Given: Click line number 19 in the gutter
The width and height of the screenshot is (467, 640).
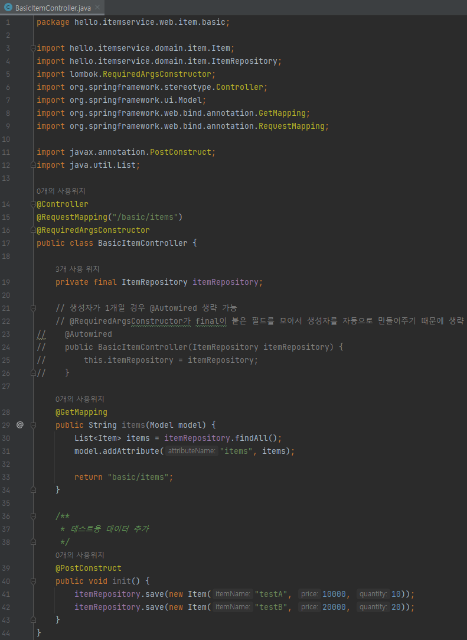Looking at the screenshot, I should click(x=6, y=282).
